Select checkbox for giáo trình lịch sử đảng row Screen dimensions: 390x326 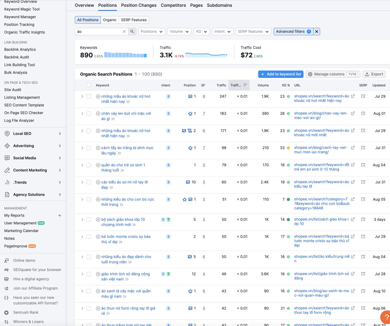click(x=89, y=274)
